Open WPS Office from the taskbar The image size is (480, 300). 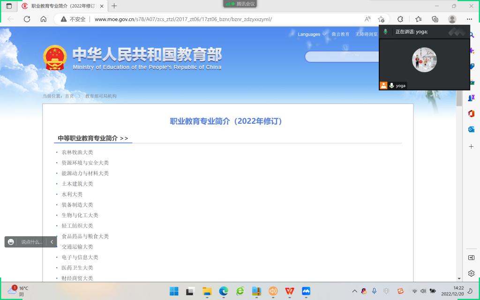pos(290,291)
